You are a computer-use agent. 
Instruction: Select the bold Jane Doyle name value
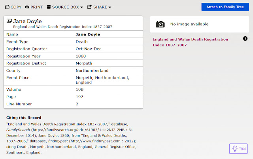click(88, 34)
